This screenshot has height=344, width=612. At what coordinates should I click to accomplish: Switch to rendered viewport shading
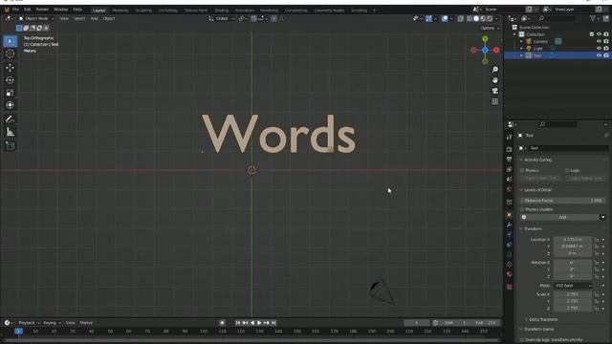tap(490, 18)
